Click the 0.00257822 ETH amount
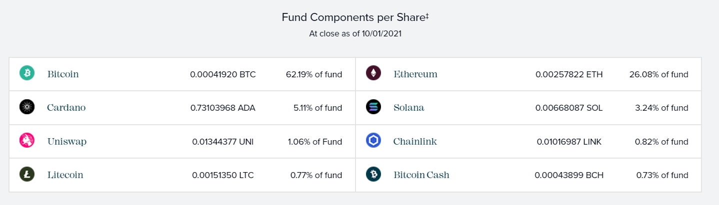Viewport: 719px width, 205px height. pos(569,74)
